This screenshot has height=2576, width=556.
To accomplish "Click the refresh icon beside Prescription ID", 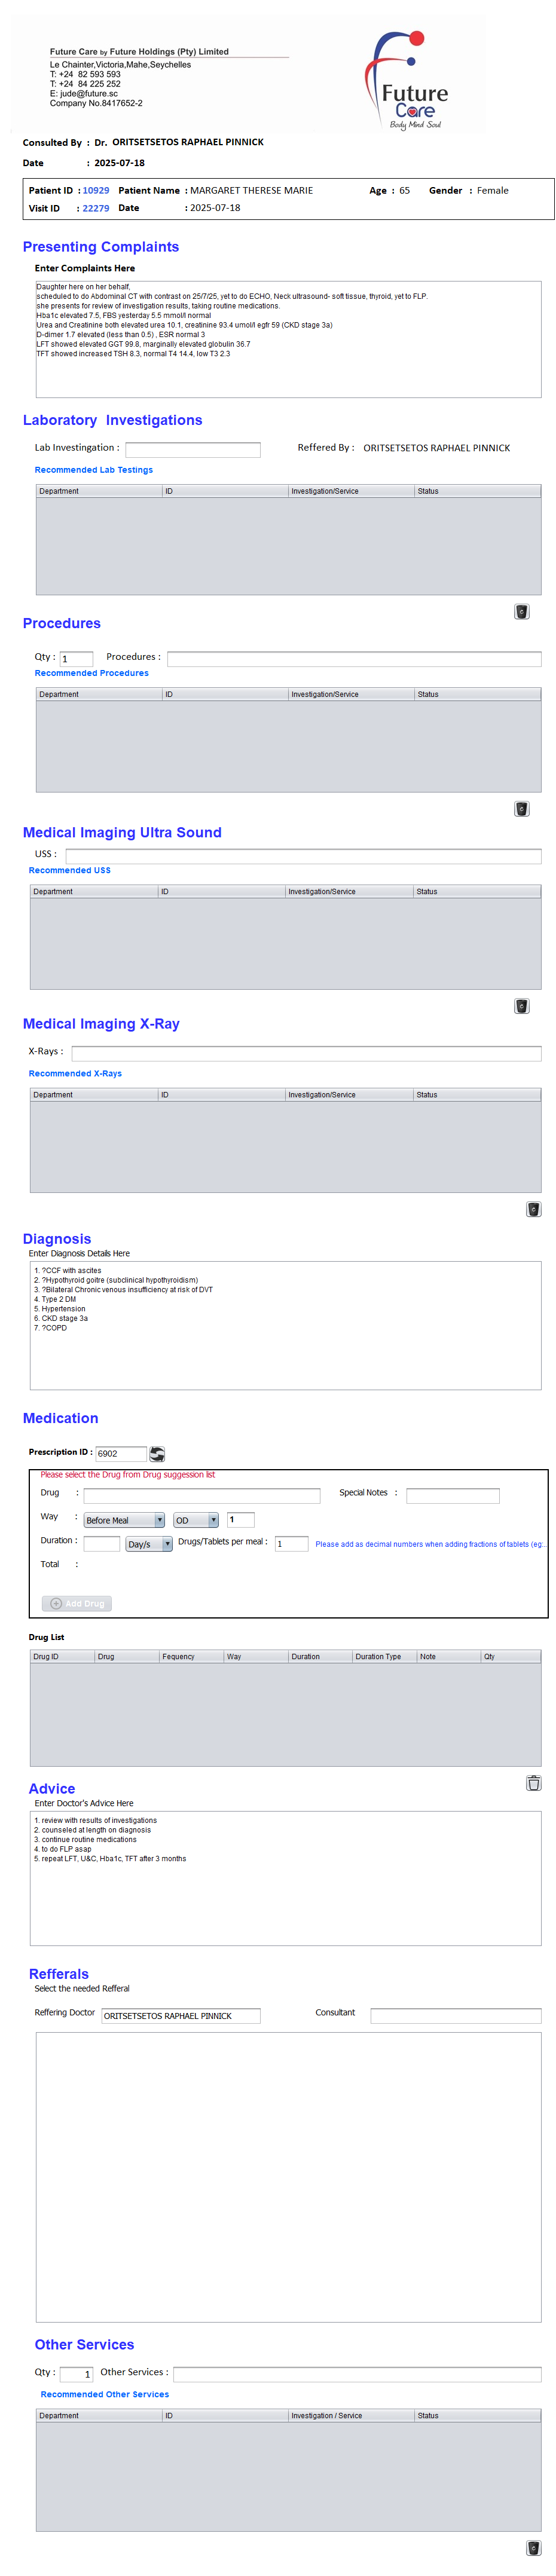I will click(157, 1453).
